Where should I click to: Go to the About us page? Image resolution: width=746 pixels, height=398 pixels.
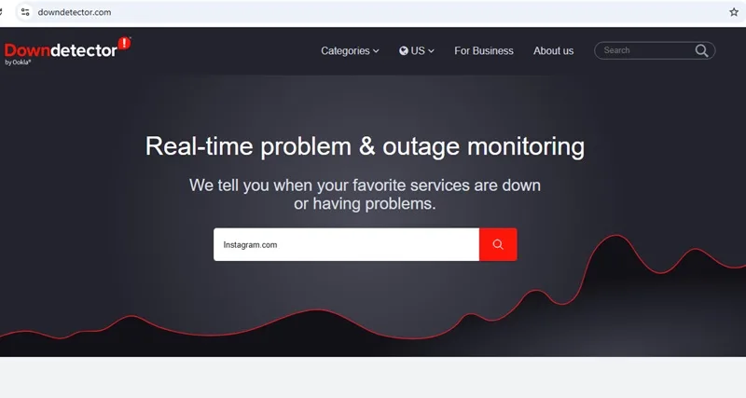pos(553,51)
